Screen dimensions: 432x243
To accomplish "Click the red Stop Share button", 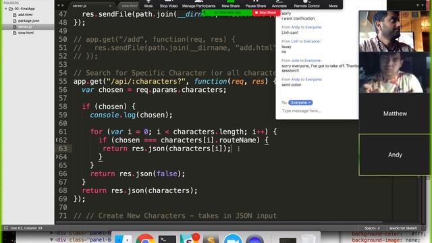I will click(266, 13).
